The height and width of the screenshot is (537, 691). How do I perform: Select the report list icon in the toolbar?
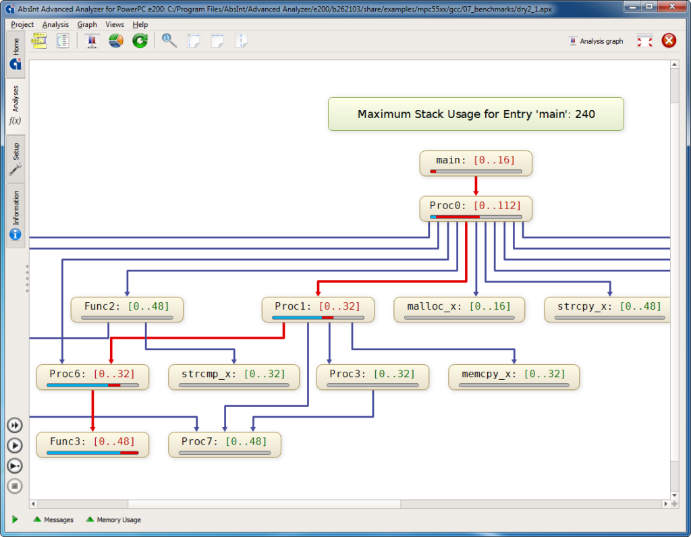point(64,40)
